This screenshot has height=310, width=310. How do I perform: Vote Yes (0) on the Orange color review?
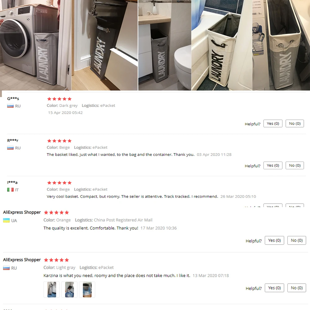point(274,241)
